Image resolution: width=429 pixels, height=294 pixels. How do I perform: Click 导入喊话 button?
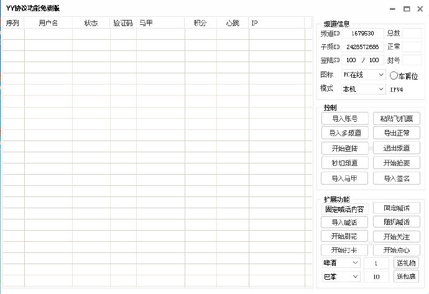pyautogui.click(x=344, y=223)
